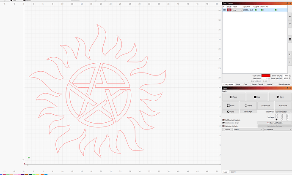Click the left-arrow button beside layer list

tap(290, 62)
